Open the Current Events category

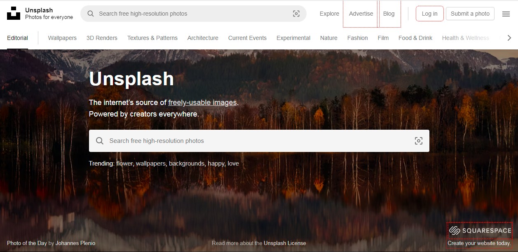(x=247, y=38)
